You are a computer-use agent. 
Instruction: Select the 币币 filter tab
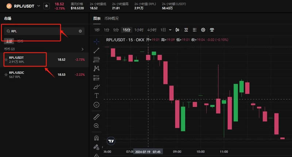[x=20, y=41]
